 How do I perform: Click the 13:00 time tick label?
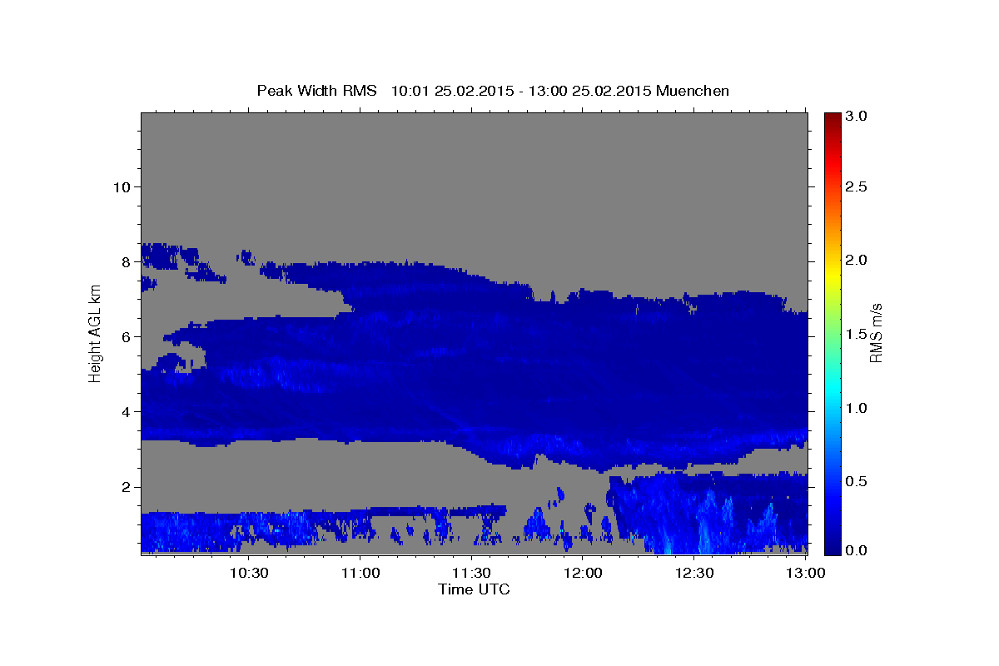coord(806,573)
